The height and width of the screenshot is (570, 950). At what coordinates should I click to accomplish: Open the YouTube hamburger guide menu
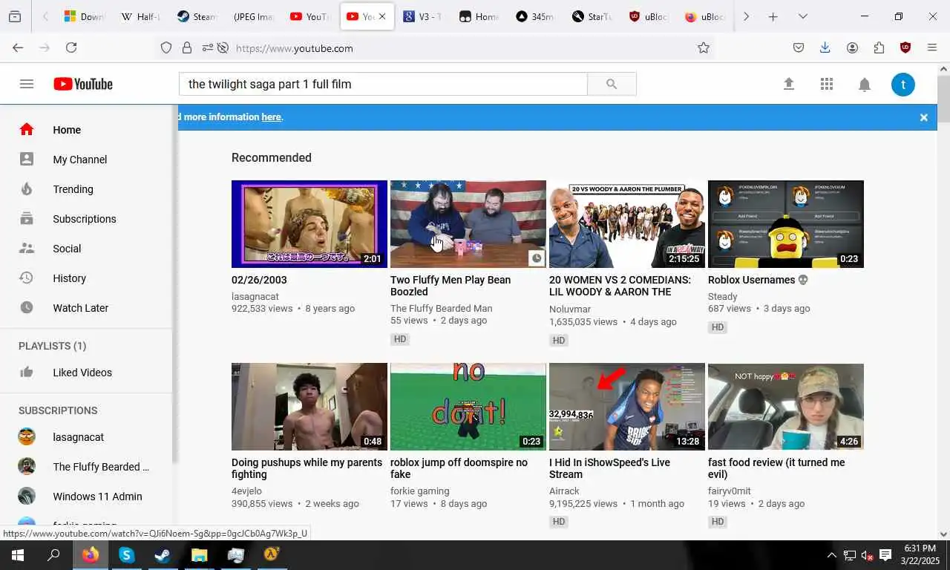click(27, 84)
